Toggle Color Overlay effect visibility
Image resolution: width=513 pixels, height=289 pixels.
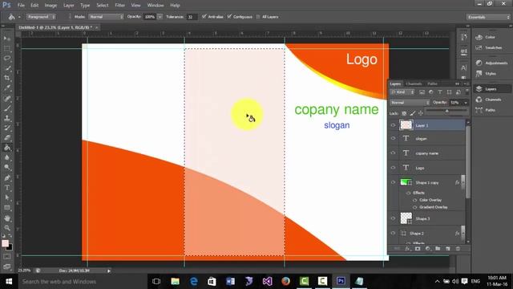coord(415,200)
